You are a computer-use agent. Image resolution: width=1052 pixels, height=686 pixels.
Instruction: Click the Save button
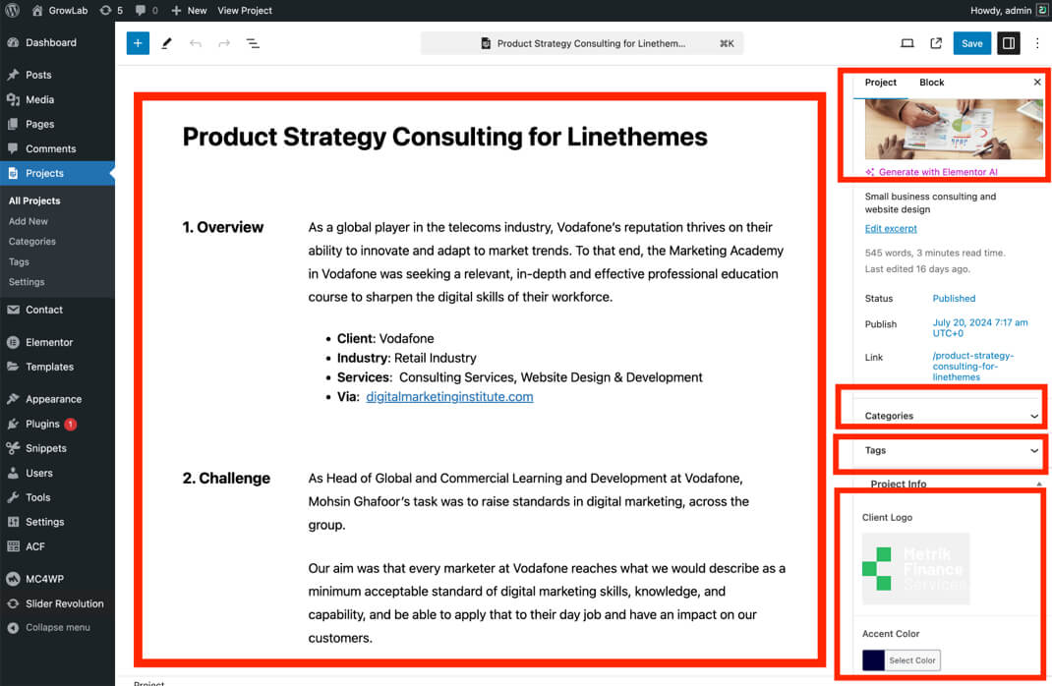[x=971, y=43]
